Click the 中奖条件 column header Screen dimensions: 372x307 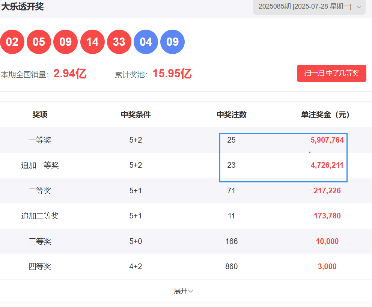(136, 114)
